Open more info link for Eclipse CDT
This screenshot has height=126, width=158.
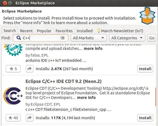(86, 98)
